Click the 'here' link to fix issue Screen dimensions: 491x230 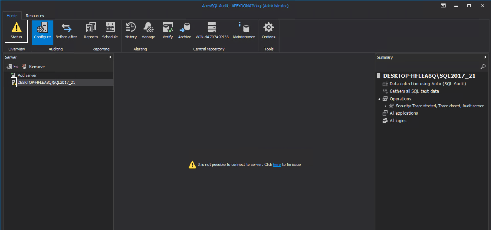[277, 165]
